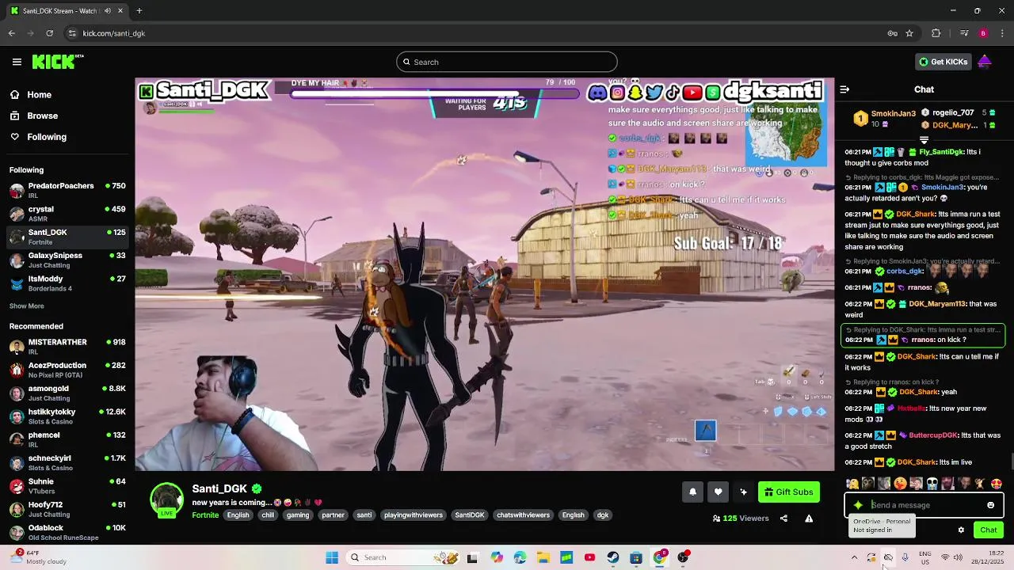View site information icon in address bar
Image resolution: width=1014 pixels, height=570 pixels.
pos(72,33)
